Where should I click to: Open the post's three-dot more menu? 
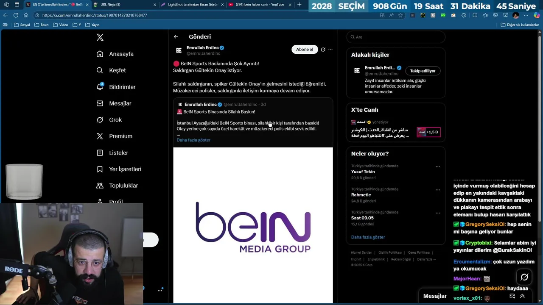coord(330,50)
